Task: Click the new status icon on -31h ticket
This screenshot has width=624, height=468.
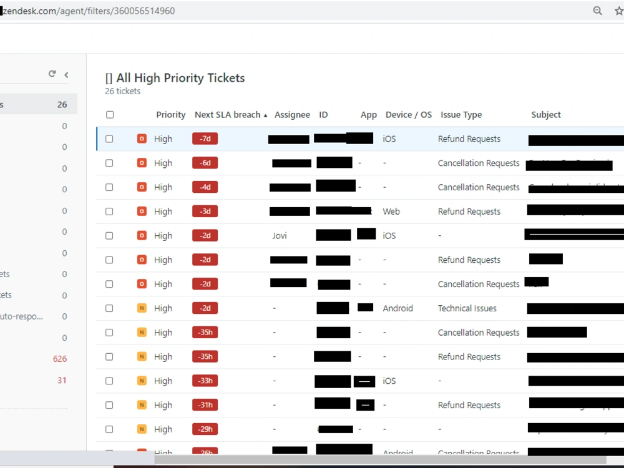Action: click(x=142, y=405)
